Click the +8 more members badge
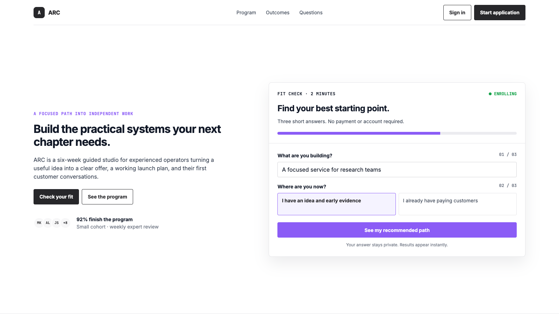The height and width of the screenshot is (314, 559). click(65, 223)
